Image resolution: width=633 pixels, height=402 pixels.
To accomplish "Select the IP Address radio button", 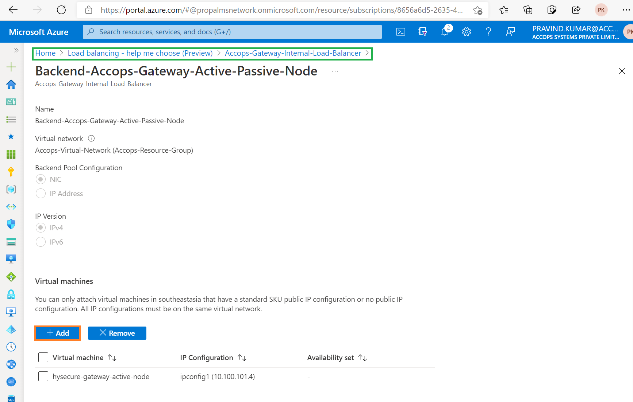I will click(41, 194).
